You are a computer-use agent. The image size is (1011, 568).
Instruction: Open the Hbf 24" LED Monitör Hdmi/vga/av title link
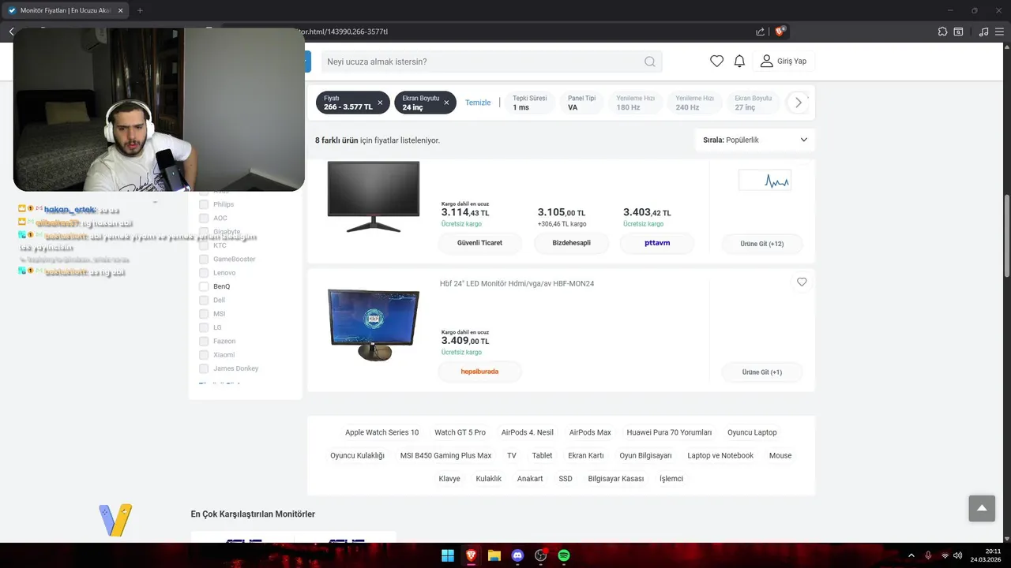(517, 283)
